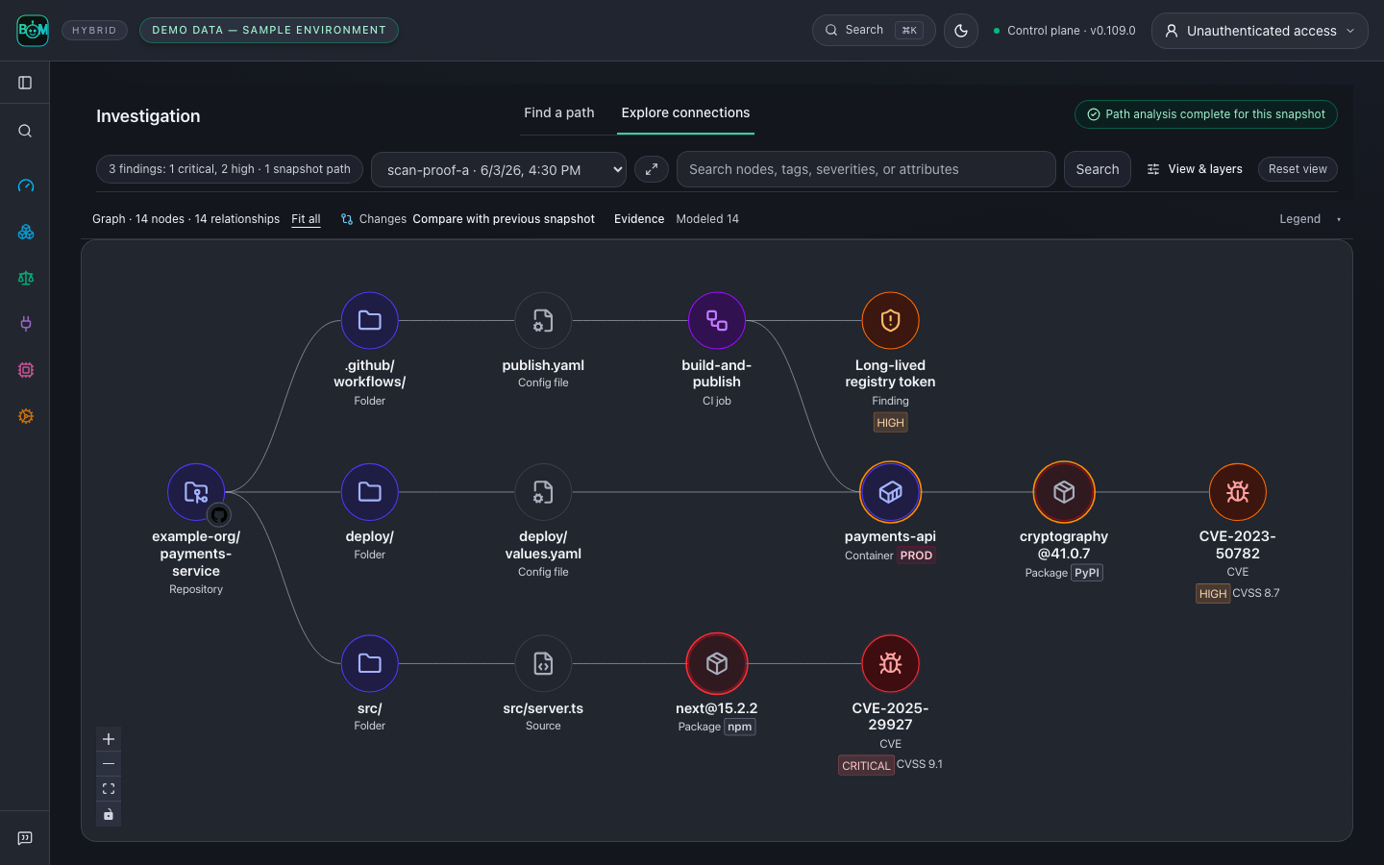Open the scan-proof-a snapshot dropdown
Viewport: 1384px width, 865px height.
tap(499, 170)
